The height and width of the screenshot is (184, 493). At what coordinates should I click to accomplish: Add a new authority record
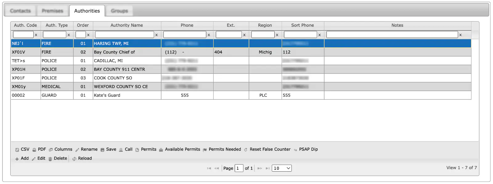(x=22, y=158)
